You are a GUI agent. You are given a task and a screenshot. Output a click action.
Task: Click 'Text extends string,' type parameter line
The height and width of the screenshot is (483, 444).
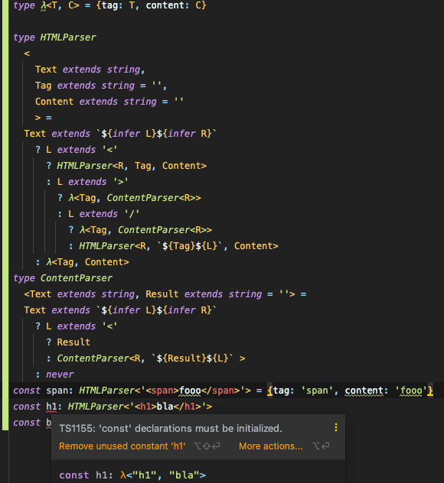(90, 70)
